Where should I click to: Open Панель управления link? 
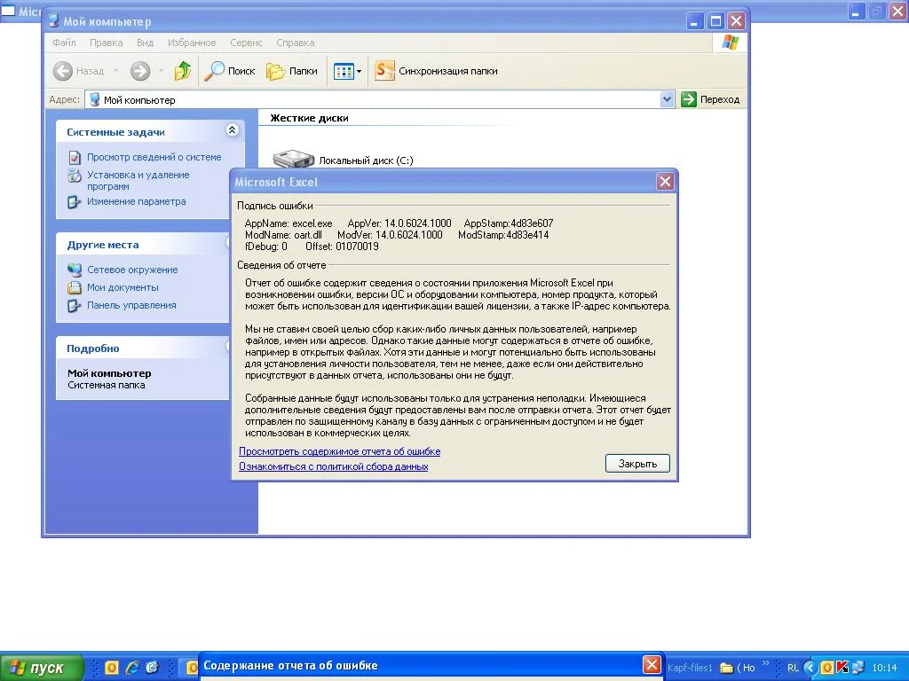click(131, 305)
